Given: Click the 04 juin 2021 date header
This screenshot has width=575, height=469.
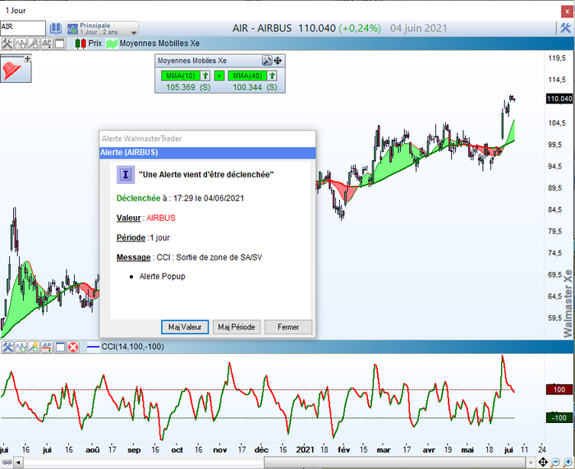Looking at the screenshot, I should pyautogui.click(x=419, y=28).
